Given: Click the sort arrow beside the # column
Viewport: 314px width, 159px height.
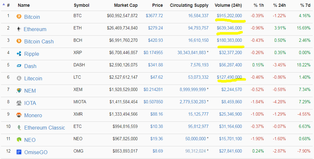Looking at the screenshot, I should pos(4,4).
